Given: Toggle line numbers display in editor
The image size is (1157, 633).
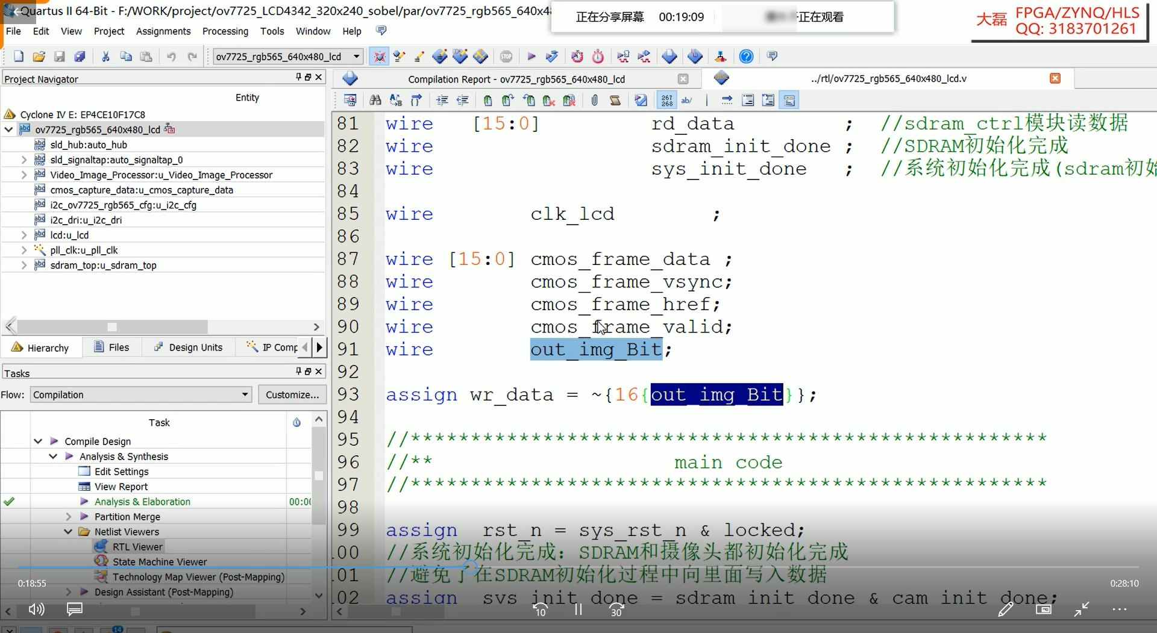Looking at the screenshot, I should tap(667, 101).
